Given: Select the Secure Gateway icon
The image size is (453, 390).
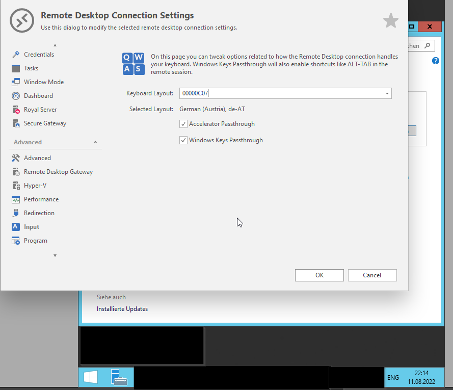Looking at the screenshot, I should click(x=15, y=123).
